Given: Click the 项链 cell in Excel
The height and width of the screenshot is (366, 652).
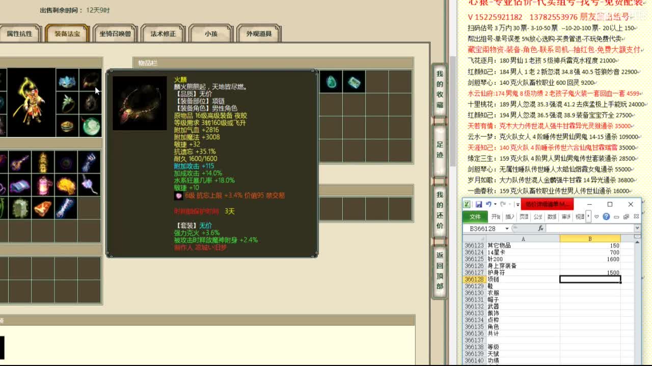Looking at the screenshot, I should point(523,280).
